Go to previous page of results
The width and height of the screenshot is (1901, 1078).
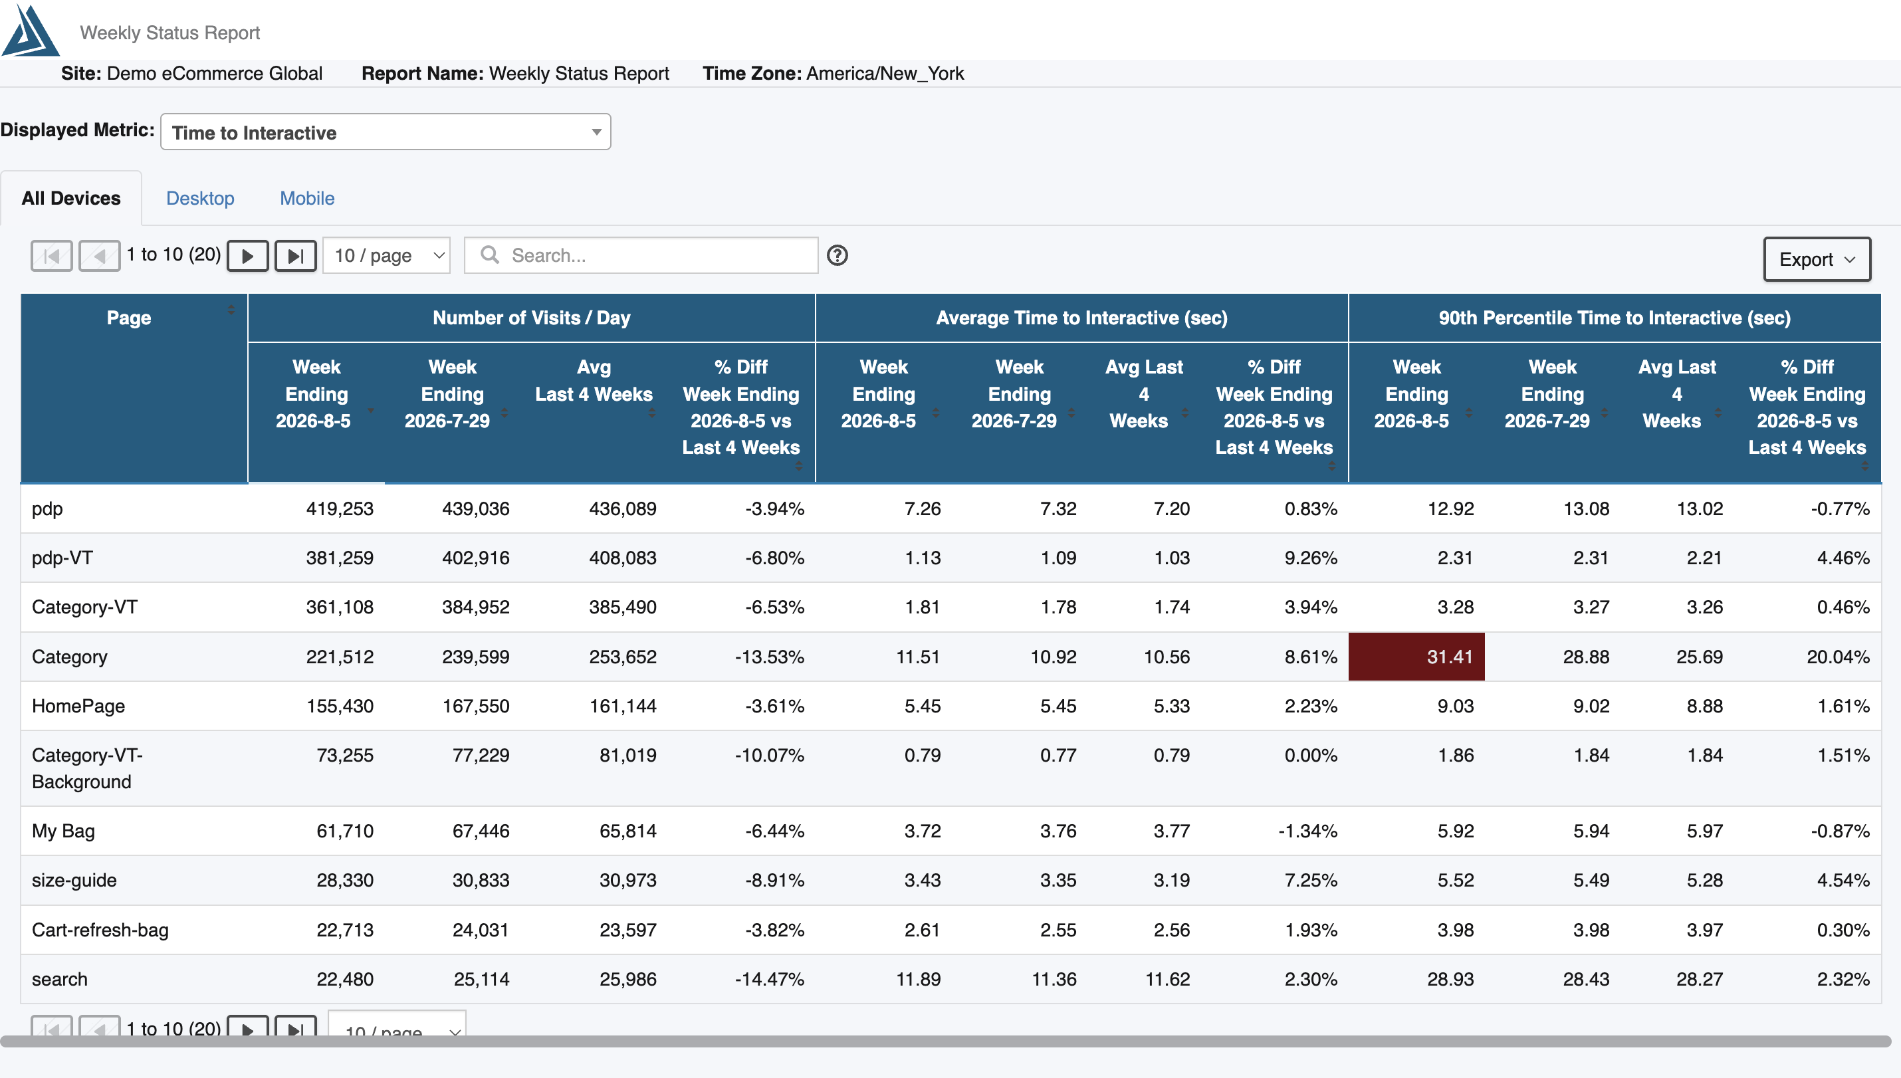coord(99,255)
